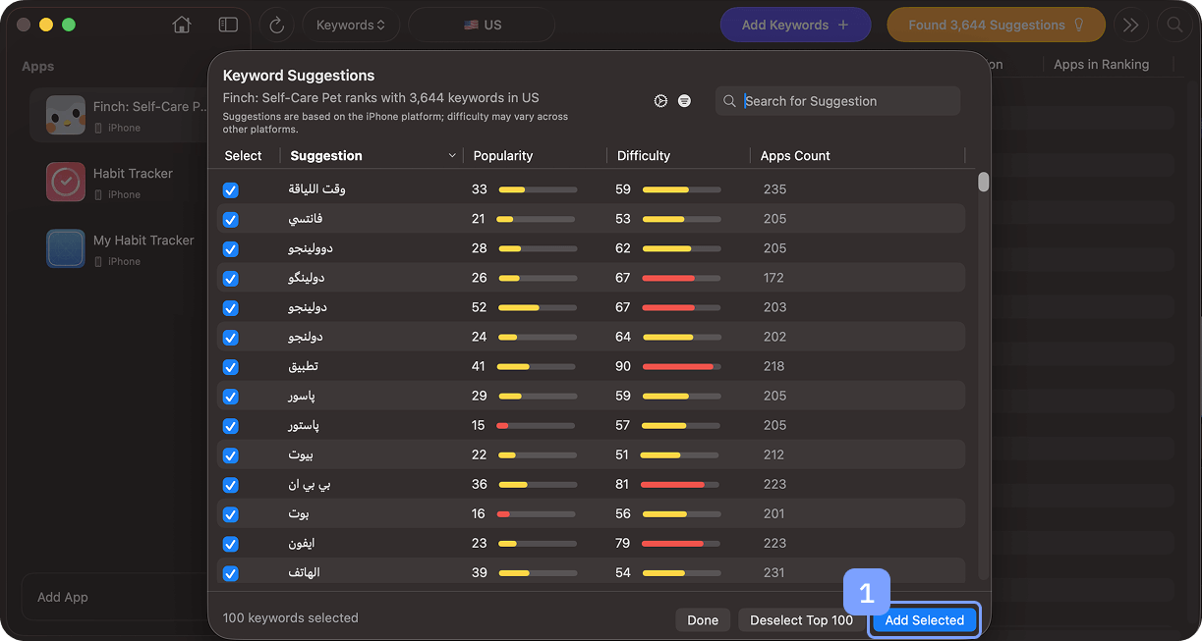The height and width of the screenshot is (641, 1202).
Task: Open the search magnifier in toolbar
Action: pos(1173,25)
